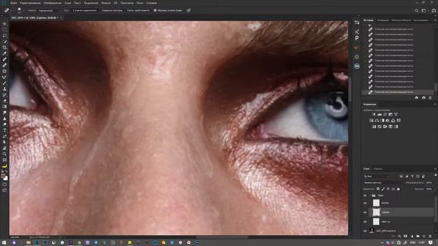The width and height of the screenshot is (438, 246).
Task: Select the Move tool
Action: click(5, 24)
